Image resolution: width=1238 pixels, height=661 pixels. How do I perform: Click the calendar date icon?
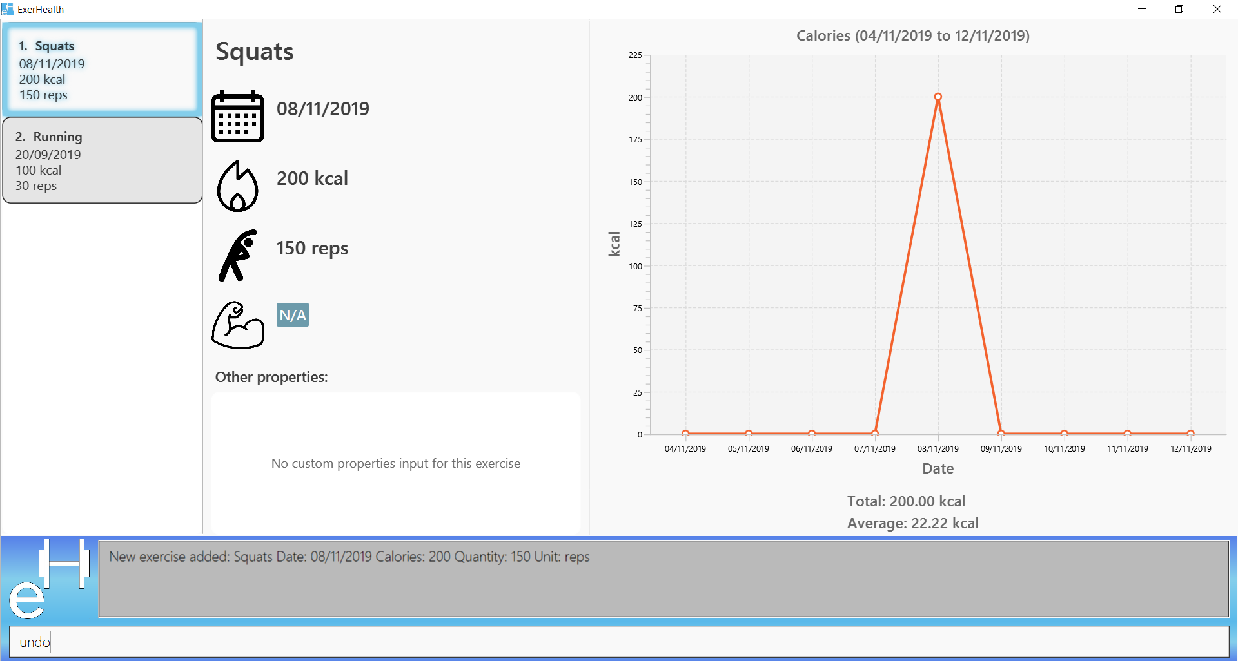(237, 116)
